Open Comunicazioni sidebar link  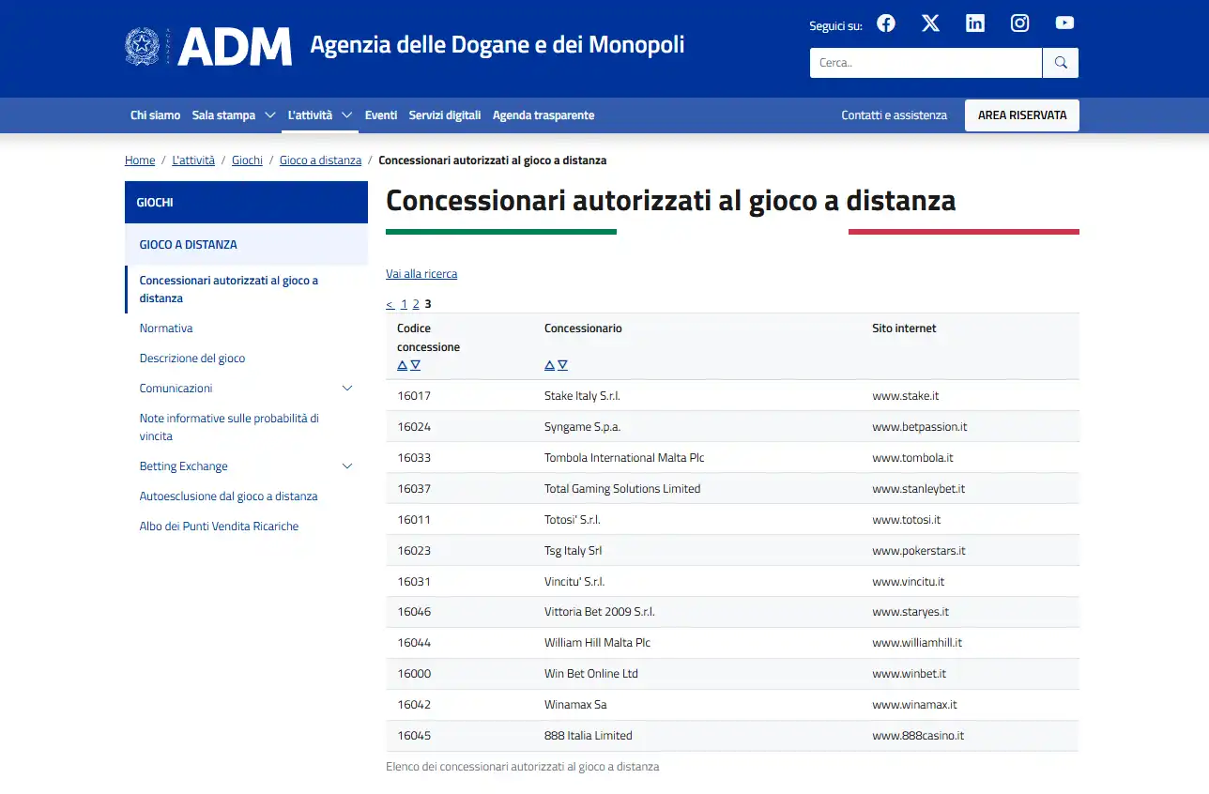click(176, 389)
